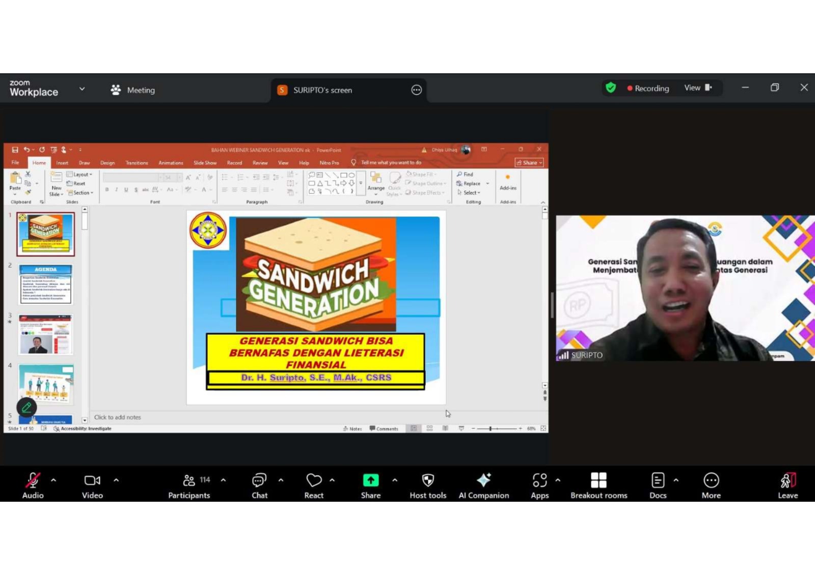Click the React heart icon
Image resolution: width=815 pixels, height=575 pixels.
314,480
